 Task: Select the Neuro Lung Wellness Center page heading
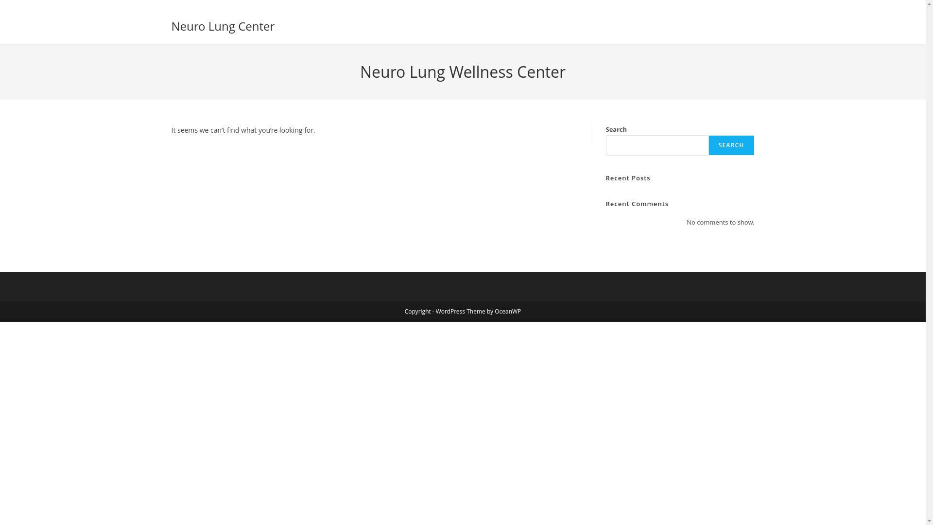(463, 72)
